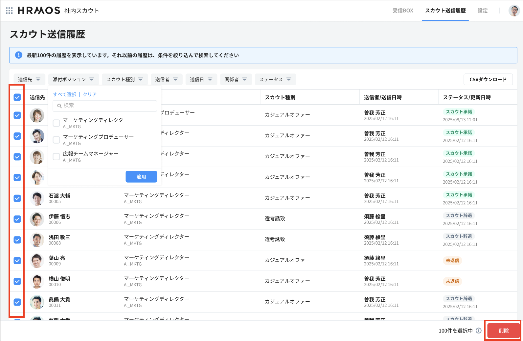This screenshot has width=523, height=341.
Task: Click 横山 俊明's avatar picture
Action: (37, 281)
